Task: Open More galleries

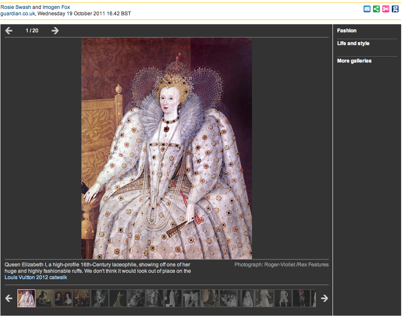Action: pyautogui.click(x=354, y=61)
